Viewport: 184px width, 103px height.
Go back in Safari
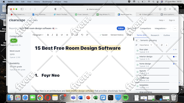[x=30, y=9]
